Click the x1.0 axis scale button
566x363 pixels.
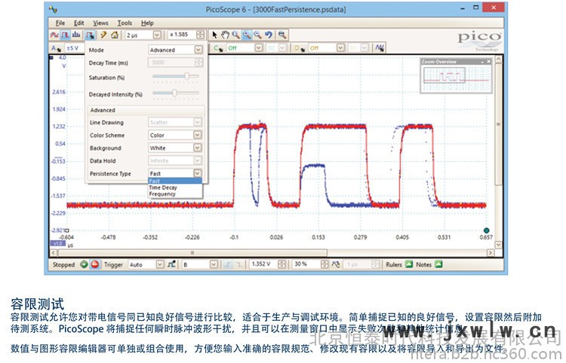tap(58, 243)
